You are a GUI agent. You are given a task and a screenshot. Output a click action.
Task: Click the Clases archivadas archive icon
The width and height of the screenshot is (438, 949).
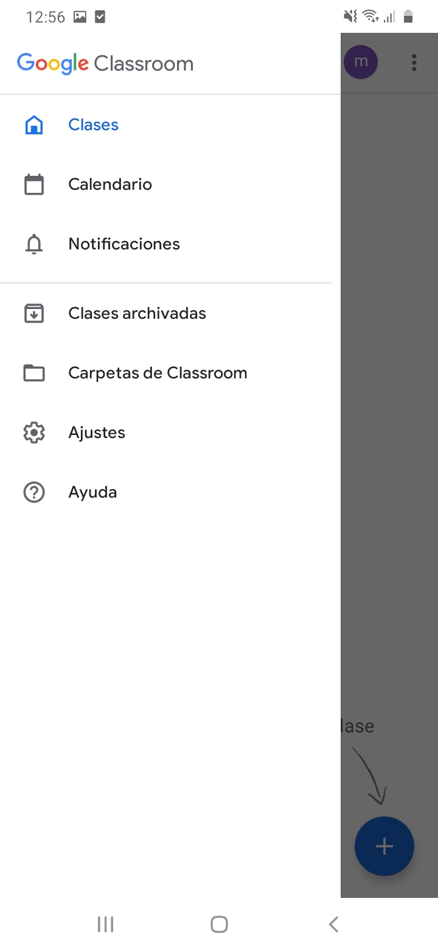[34, 313]
